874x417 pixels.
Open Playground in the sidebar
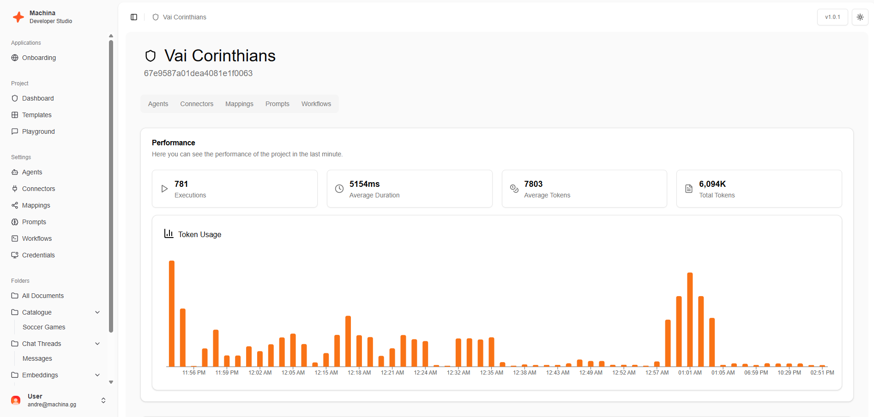coord(38,131)
